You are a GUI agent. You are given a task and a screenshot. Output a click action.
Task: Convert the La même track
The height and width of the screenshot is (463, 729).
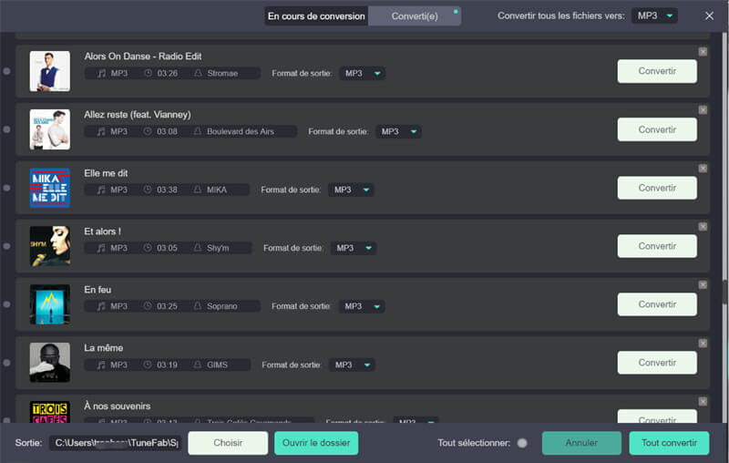[x=657, y=363]
